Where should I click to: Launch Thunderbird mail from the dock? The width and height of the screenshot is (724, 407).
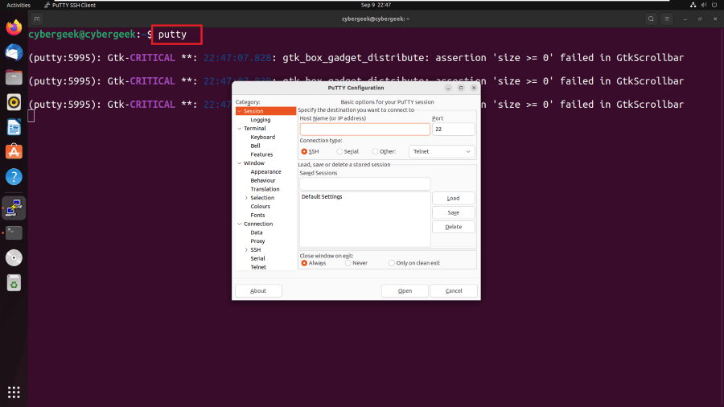(x=14, y=52)
